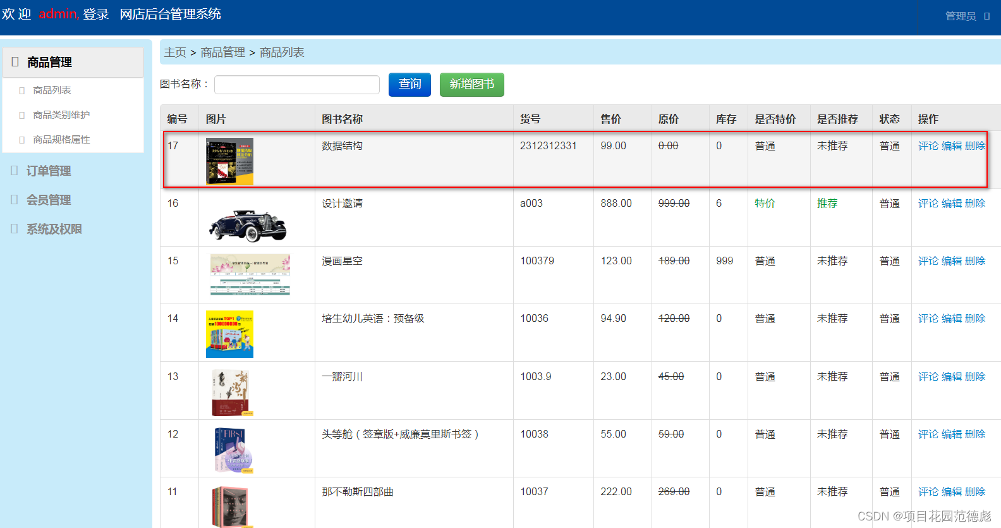
Task: Click 编辑 for the 设计邀请 row
Action: point(952,204)
